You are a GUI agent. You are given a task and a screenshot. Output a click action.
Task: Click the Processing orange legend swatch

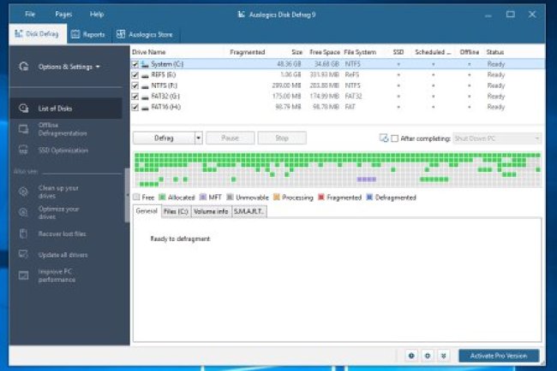click(277, 197)
